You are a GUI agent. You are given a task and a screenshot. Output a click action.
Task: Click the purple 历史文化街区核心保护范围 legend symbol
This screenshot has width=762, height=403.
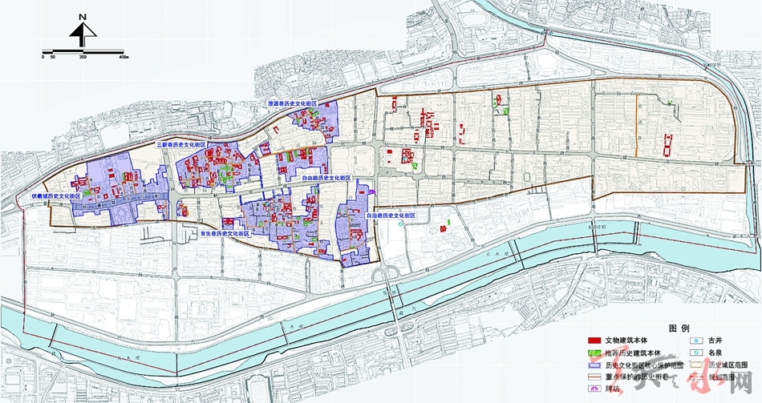(x=594, y=364)
